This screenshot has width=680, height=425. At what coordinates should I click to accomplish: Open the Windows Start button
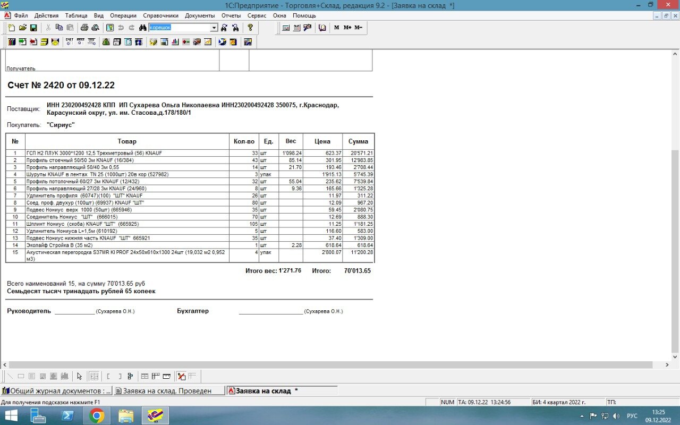(11, 415)
